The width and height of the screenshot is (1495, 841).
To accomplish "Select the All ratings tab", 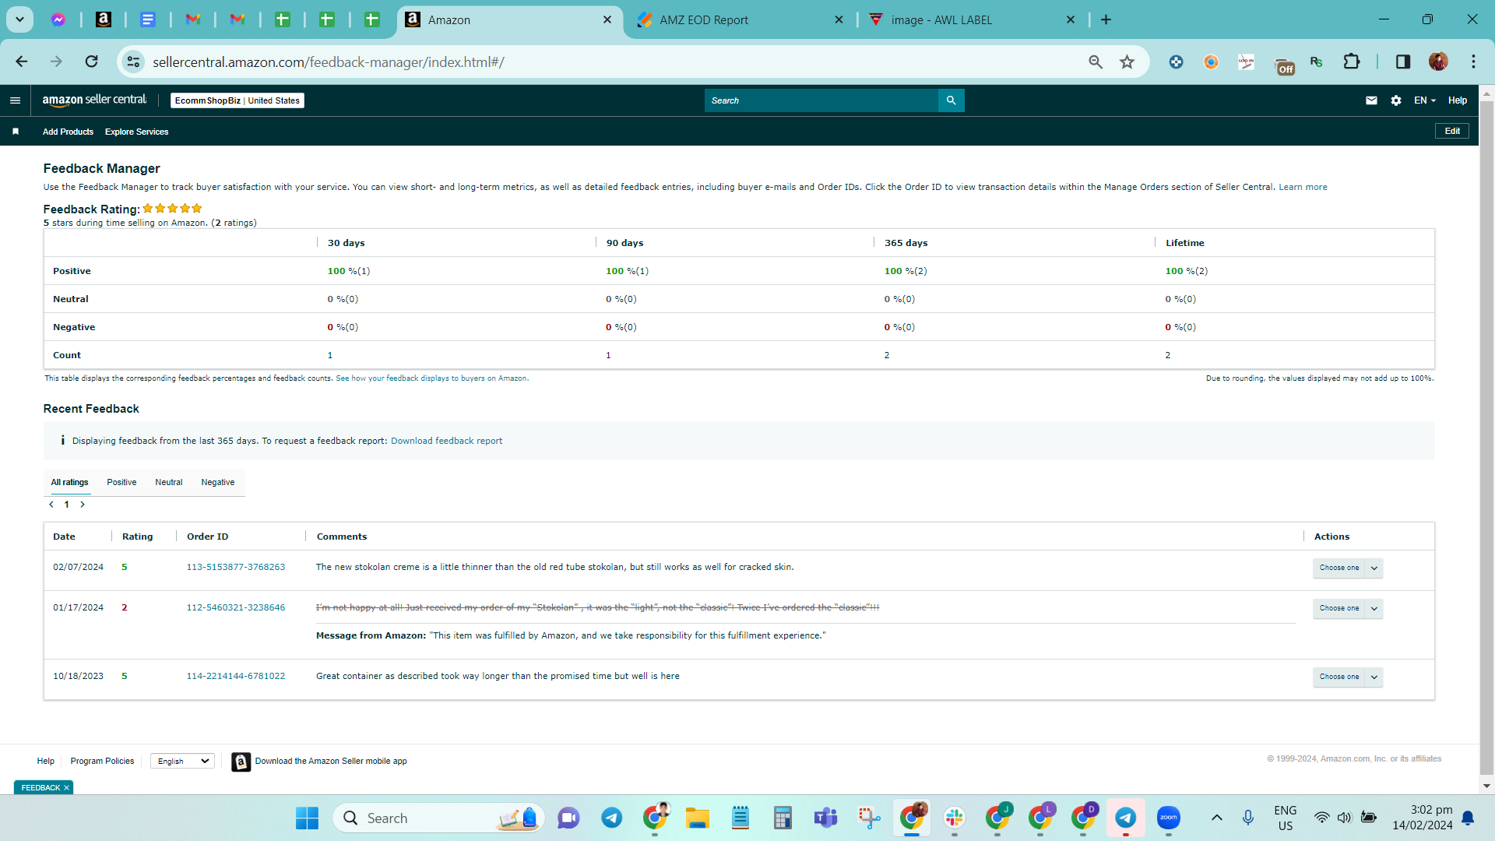I will coord(69,482).
